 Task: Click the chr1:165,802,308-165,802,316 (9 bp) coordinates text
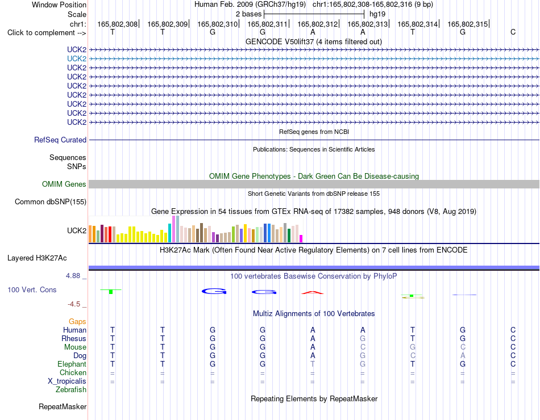(373, 5)
